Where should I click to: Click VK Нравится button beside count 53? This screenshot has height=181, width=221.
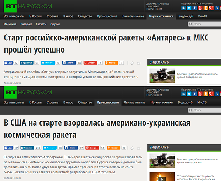pos(27,63)
